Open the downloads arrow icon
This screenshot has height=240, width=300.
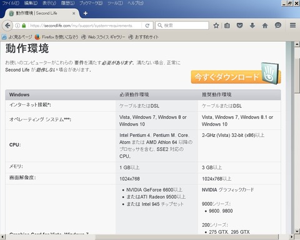[252, 26]
